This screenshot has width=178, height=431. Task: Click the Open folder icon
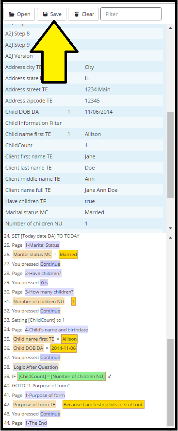click(x=12, y=14)
